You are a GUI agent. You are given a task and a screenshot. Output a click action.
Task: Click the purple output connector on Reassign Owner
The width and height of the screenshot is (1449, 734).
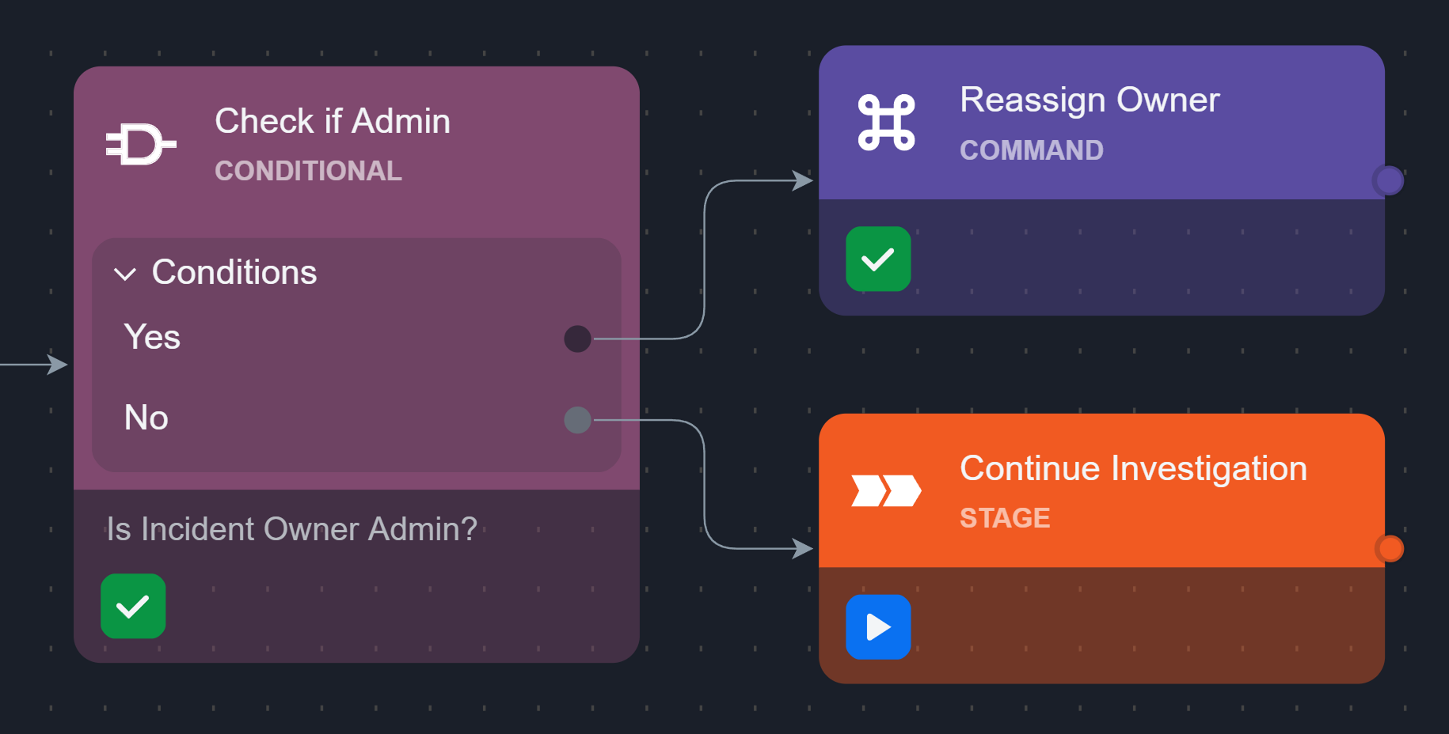click(1389, 180)
